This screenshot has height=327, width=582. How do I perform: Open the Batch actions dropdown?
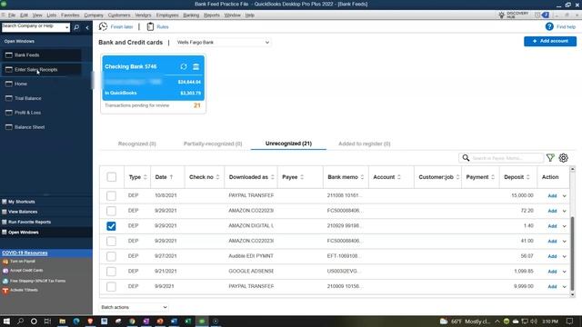(134, 307)
